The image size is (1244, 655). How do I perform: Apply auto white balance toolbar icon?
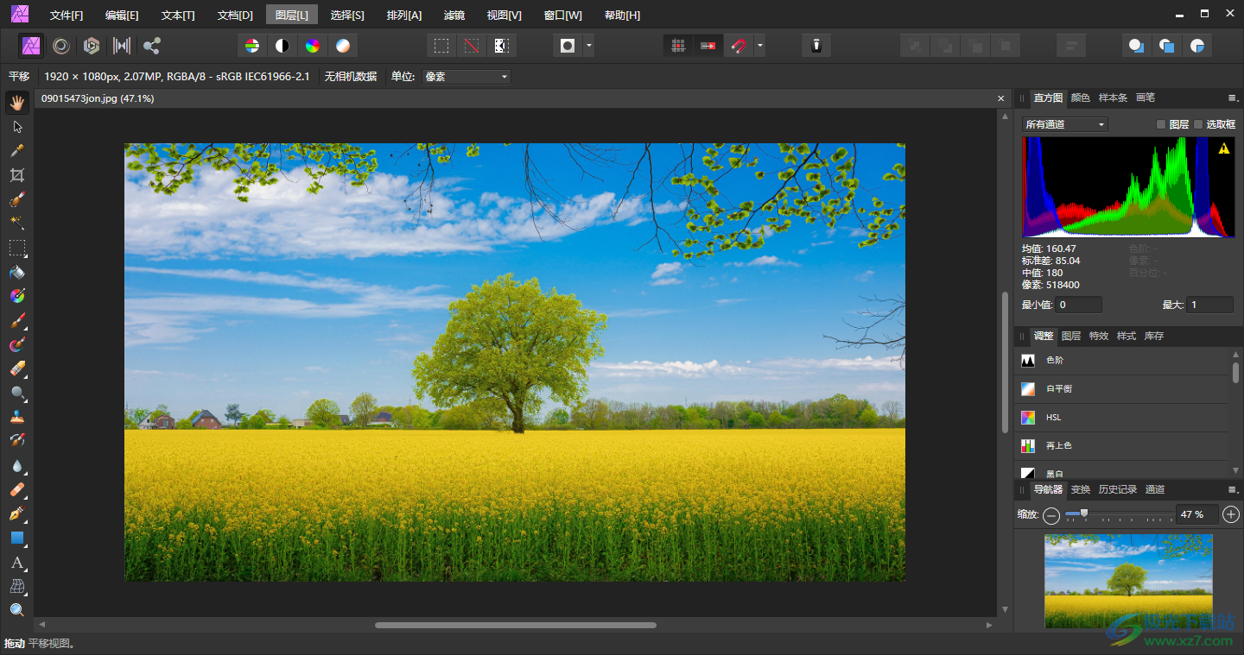[x=343, y=46]
